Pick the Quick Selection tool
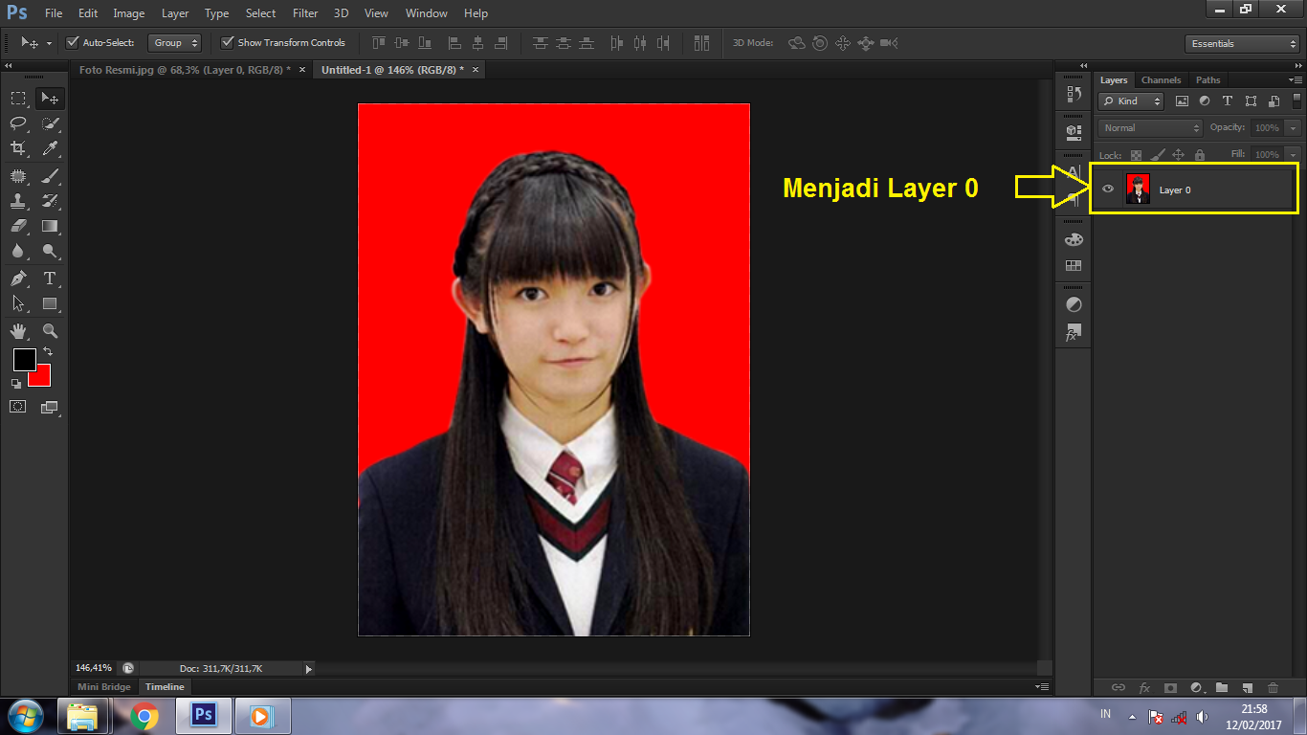The image size is (1307, 735). tap(51, 122)
